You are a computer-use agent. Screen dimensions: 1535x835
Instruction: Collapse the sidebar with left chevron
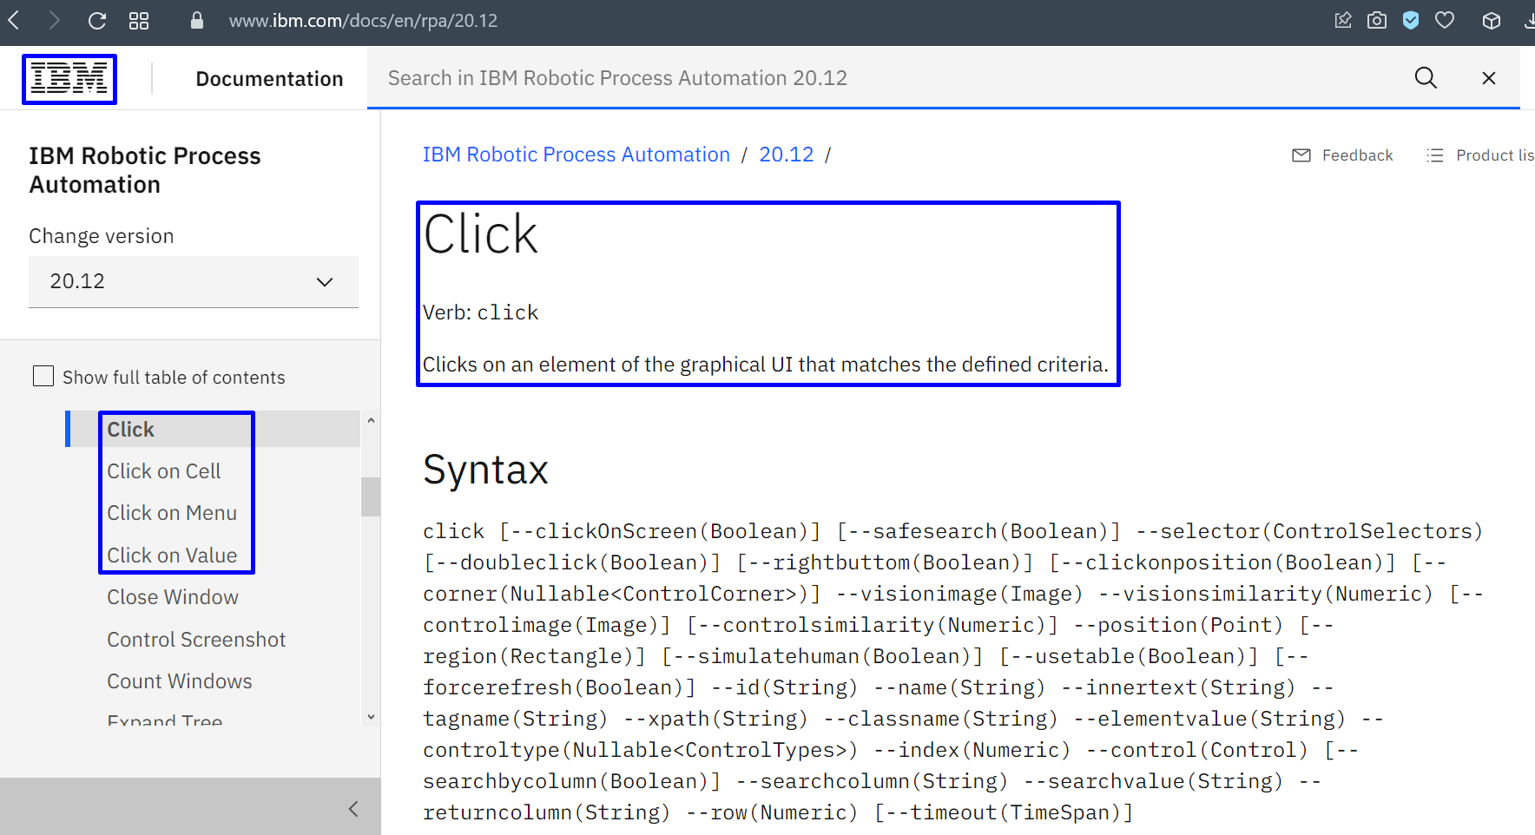coord(353,809)
